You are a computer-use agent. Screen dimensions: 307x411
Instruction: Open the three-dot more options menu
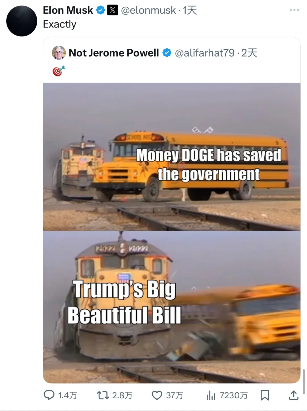point(294,10)
